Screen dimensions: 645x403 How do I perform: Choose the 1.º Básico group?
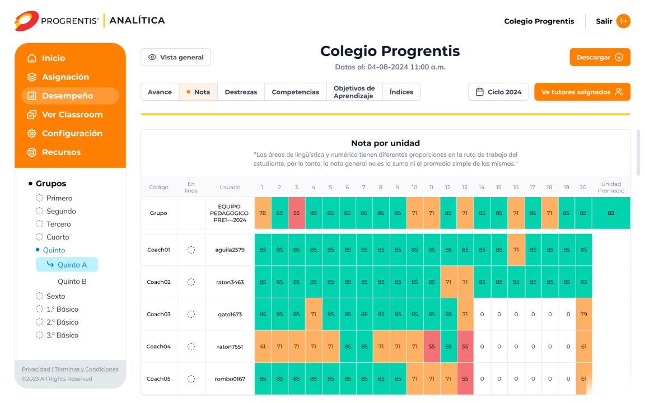coord(39,309)
